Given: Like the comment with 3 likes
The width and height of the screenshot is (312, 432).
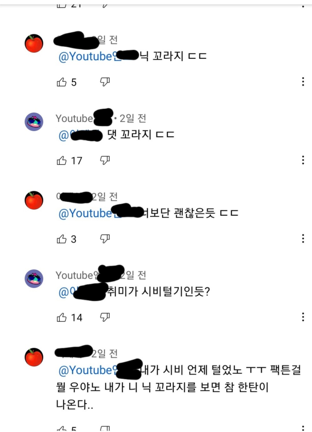Looking at the screenshot, I should [x=62, y=239].
